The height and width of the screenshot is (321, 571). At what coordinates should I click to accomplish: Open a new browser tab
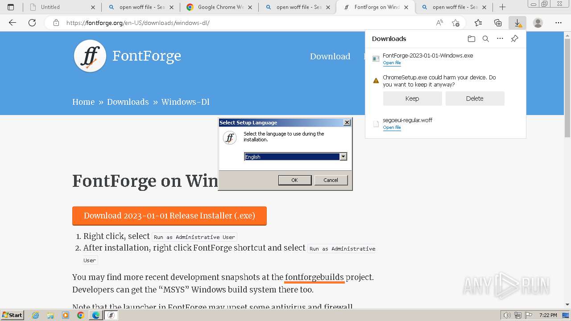(x=502, y=7)
